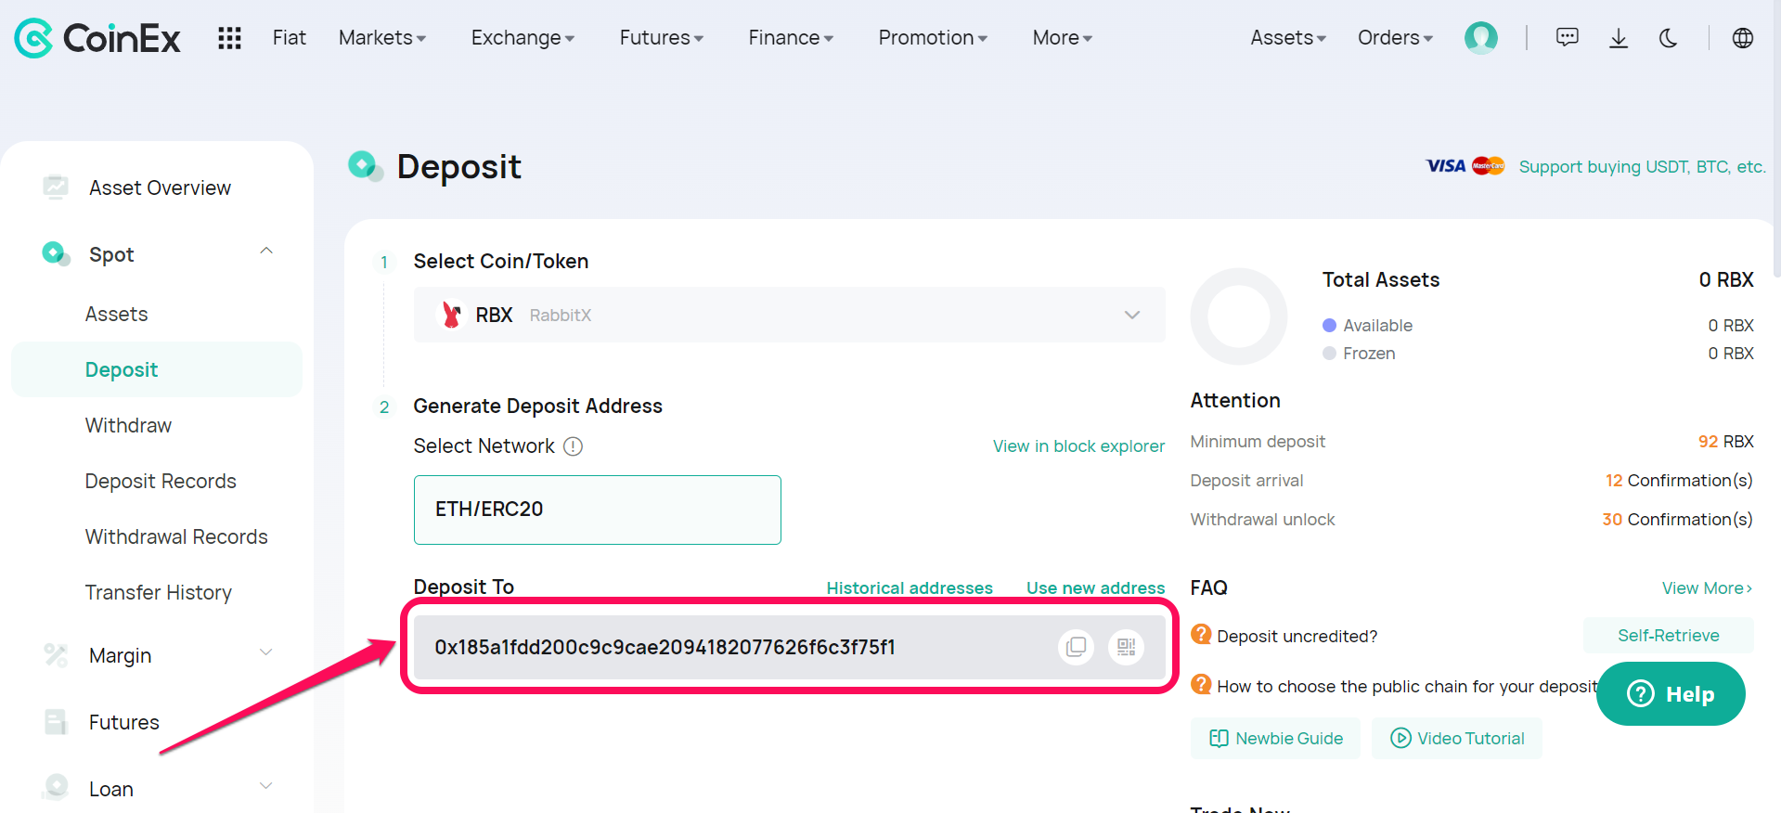Click the Select Network info icon
Viewport: 1781px width, 813px height.
[x=574, y=446]
